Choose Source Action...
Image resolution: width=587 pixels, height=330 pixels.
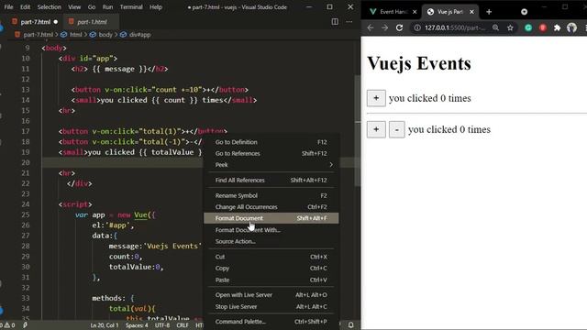tap(271, 241)
